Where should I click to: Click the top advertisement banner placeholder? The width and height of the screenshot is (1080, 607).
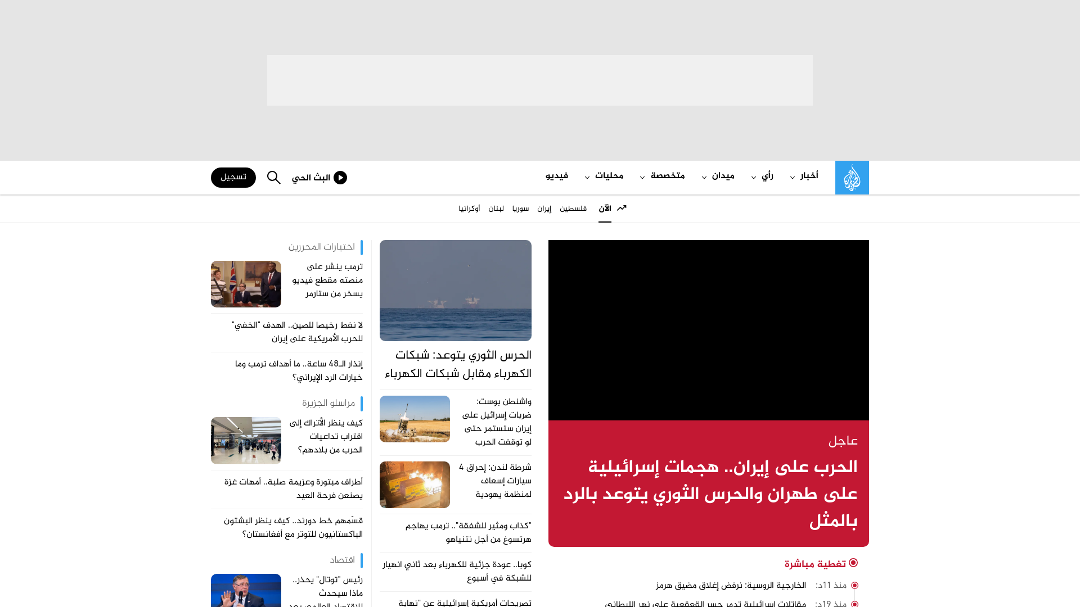point(540,80)
